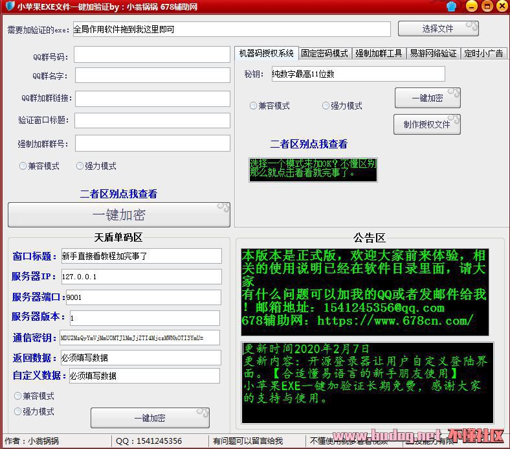The width and height of the screenshot is (510, 449).
Task: Switch to the 固定密码模式 tab
Action: coord(324,53)
